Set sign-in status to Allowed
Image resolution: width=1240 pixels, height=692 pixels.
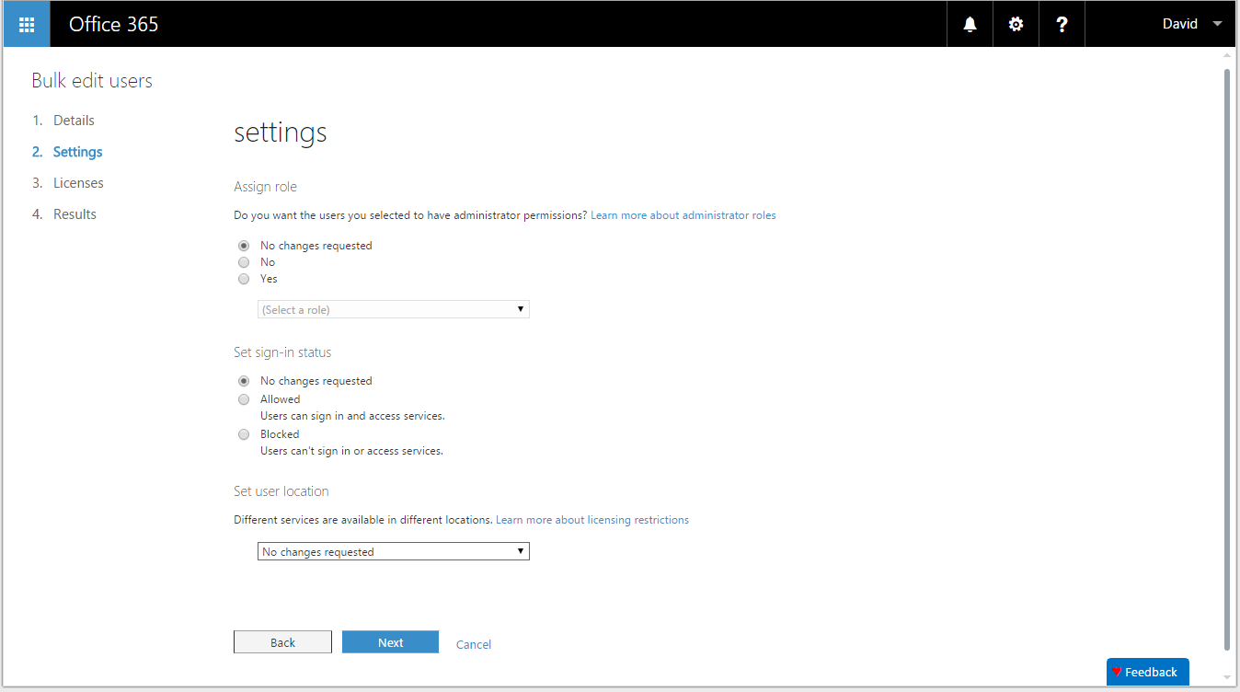(244, 399)
